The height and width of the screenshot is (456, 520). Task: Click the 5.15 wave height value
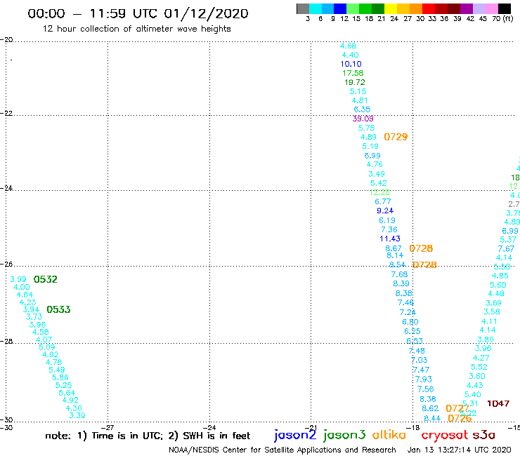[x=358, y=91]
